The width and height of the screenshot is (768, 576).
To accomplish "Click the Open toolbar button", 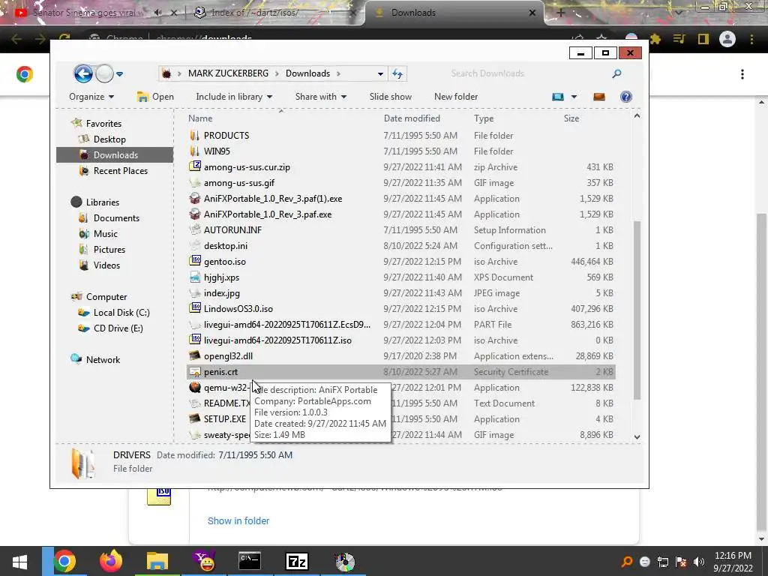I will (x=155, y=97).
